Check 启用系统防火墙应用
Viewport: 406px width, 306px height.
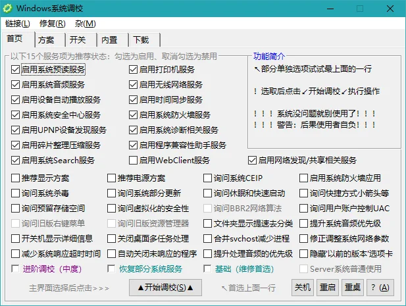[304, 178]
